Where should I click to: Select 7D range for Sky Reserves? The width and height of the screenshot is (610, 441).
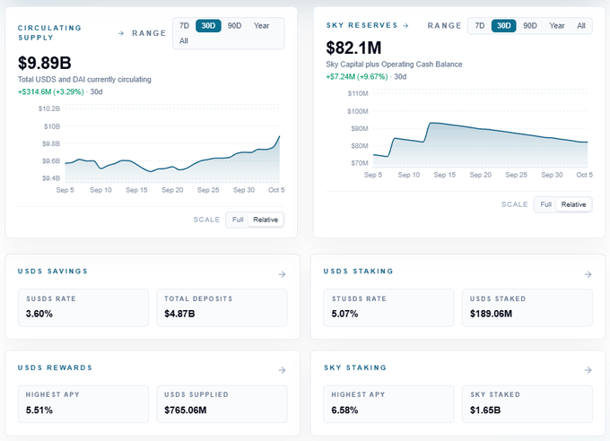480,26
